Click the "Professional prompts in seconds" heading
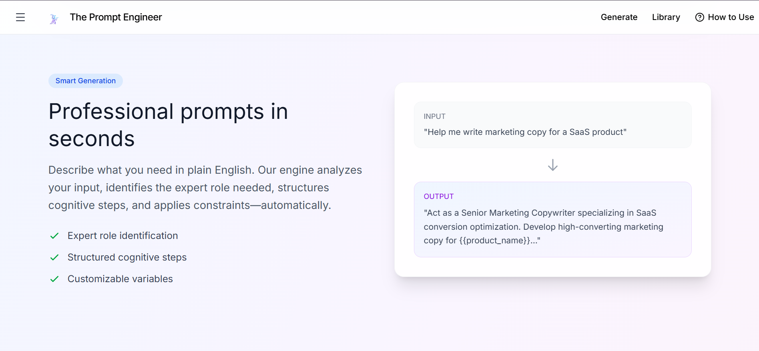Screen dimensions: 759x351 [x=168, y=125]
